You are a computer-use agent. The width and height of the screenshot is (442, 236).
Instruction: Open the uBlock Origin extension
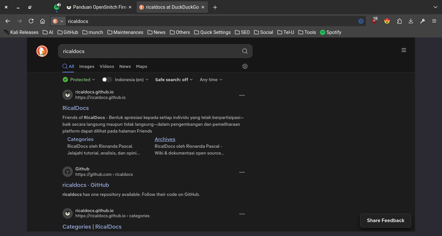coord(374,21)
